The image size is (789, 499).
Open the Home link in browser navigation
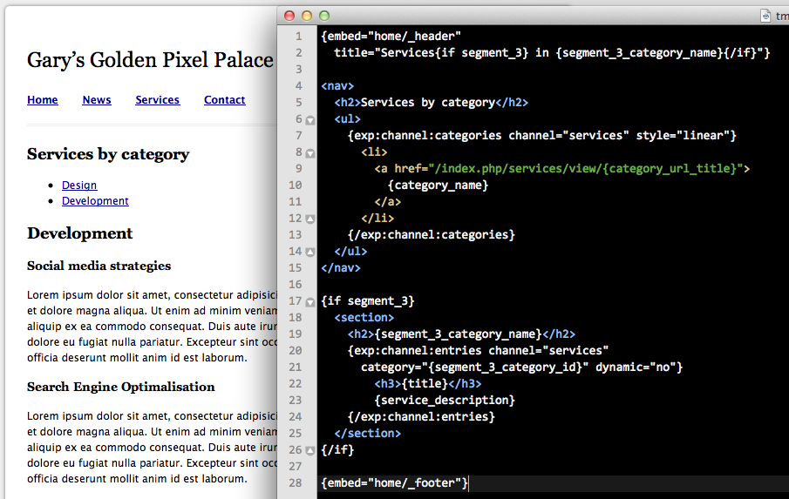point(42,100)
